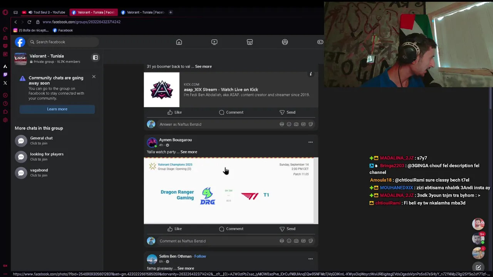Expand See more on Yalla watch party
The height and width of the screenshot is (277, 493).
pyautogui.click(x=189, y=152)
